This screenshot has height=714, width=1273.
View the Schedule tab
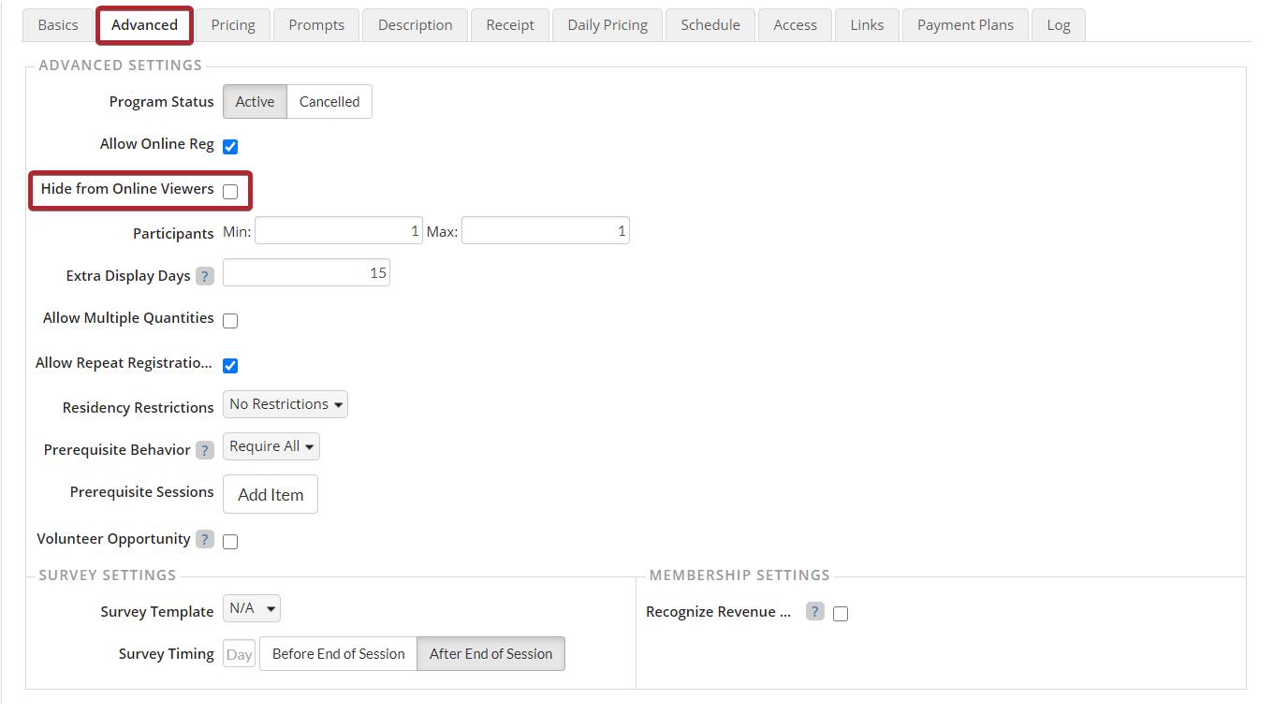point(710,25)
